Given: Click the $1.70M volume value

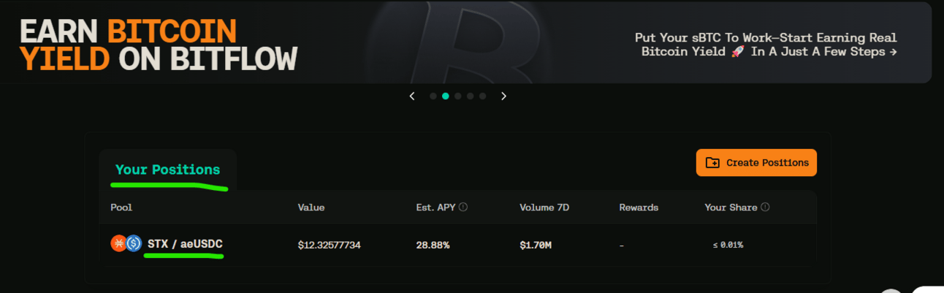Looking at the screenshot, I should [536, 245].
